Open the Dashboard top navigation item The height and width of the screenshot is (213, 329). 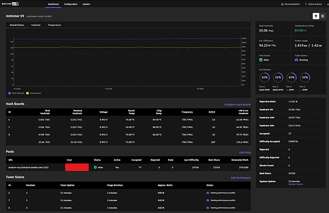[53, 4]
